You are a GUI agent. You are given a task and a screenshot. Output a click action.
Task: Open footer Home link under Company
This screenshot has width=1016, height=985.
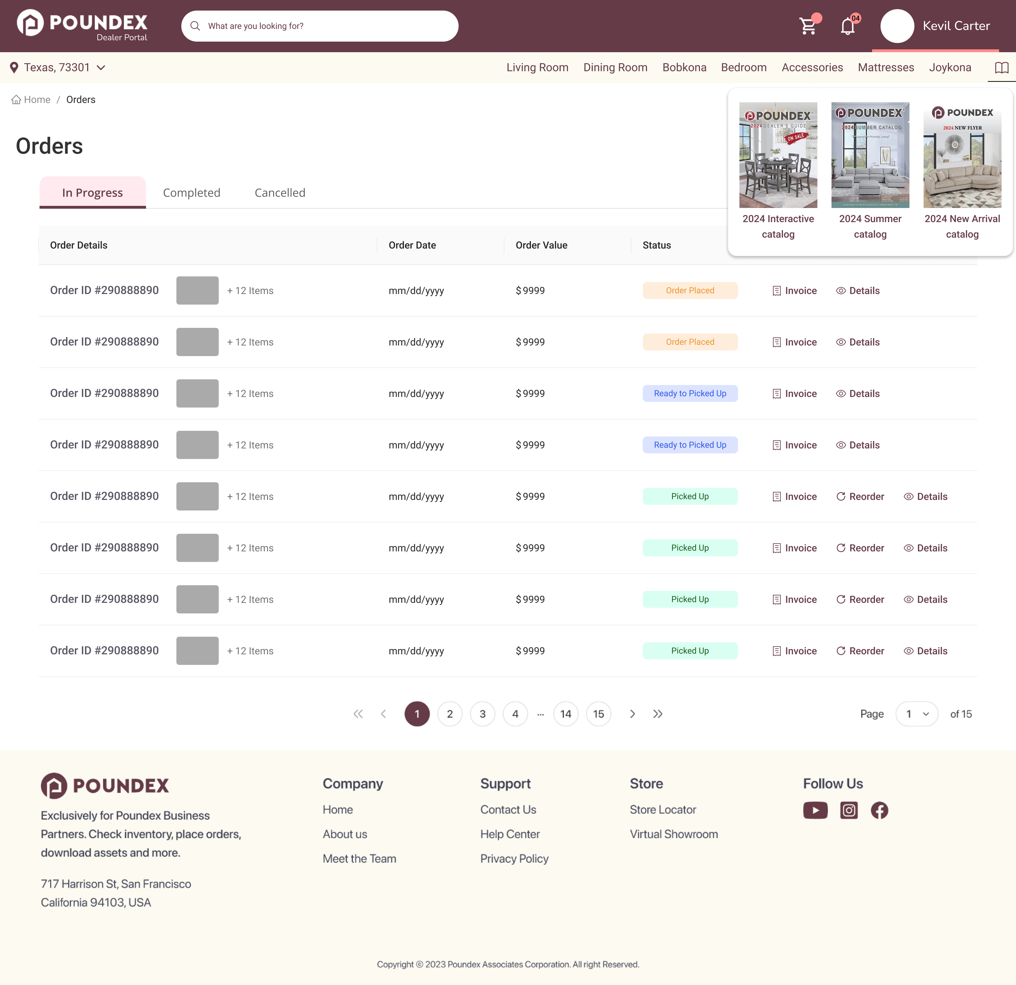[338, 809]
